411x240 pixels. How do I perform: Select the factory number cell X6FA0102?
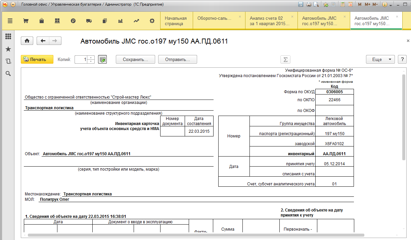[334, 143]
